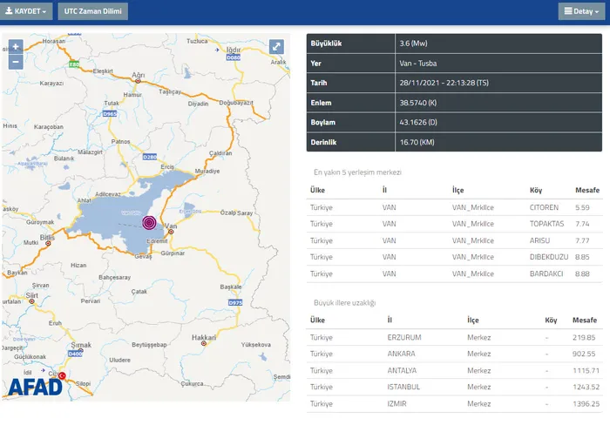Click the Turkish flag marker near Silopi
Image resolution: width=610 pixels, height=432 pixels.
62,374
